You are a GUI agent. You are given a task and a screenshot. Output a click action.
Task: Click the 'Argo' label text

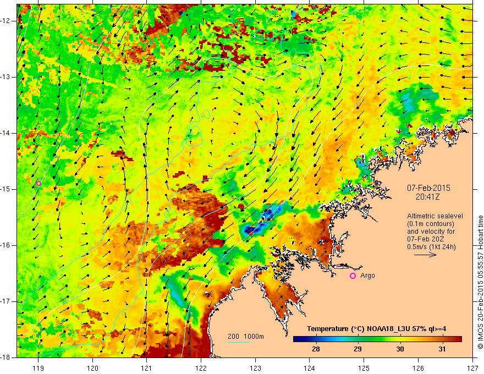pos(367,276)
